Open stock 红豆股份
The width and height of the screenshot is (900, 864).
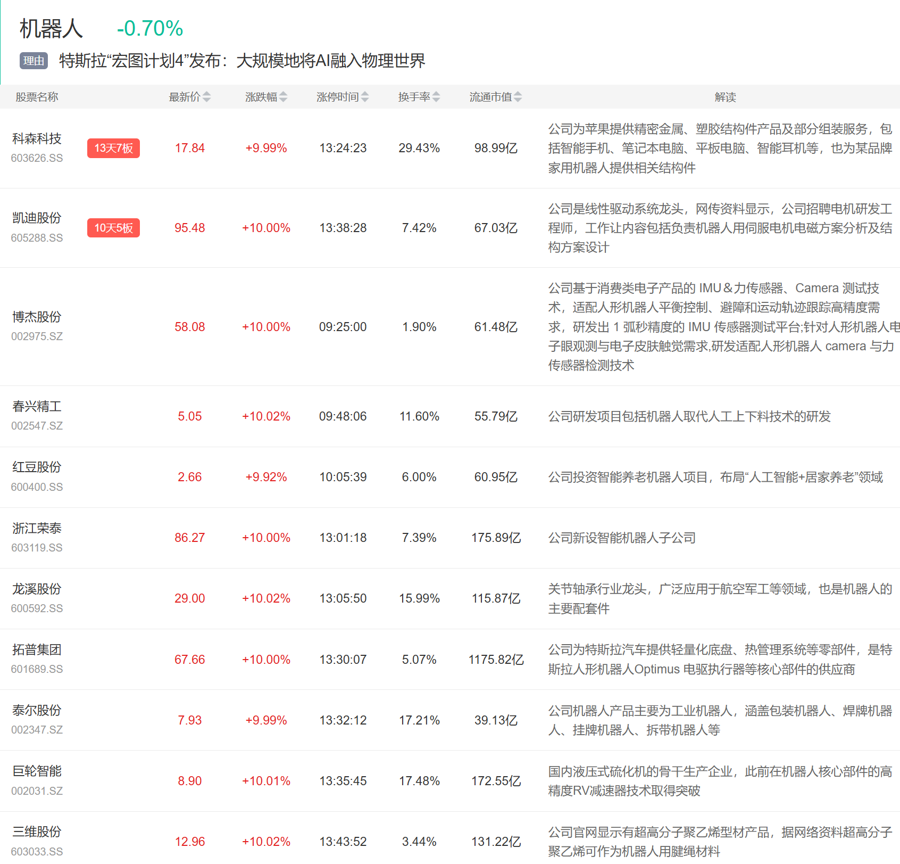(x=37, y=467)
